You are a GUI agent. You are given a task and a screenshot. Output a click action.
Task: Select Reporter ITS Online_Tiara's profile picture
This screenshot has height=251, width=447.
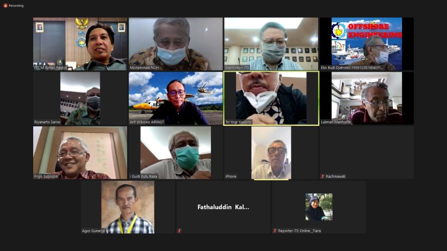pyautogui.click(x=319, y=207)
